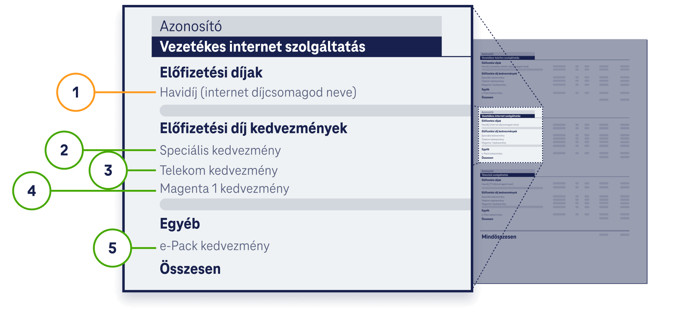Click the dotted highlighted internet section in thumbnail
Viewport: 675px width, 312px height.
tap(510, 135)
